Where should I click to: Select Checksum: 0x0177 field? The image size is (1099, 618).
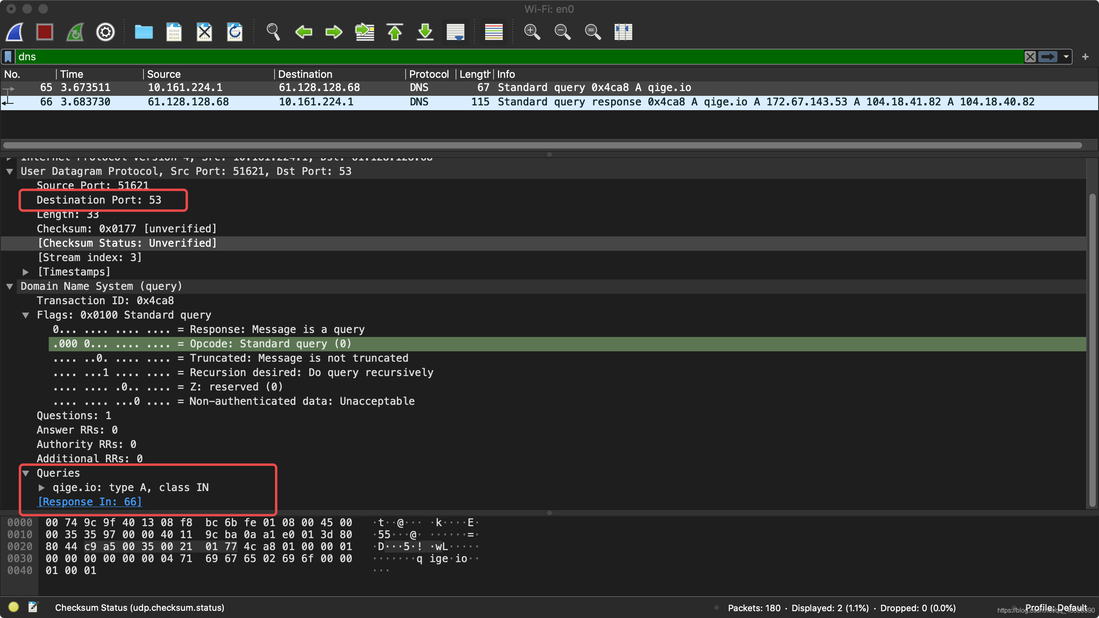(127, 229)
